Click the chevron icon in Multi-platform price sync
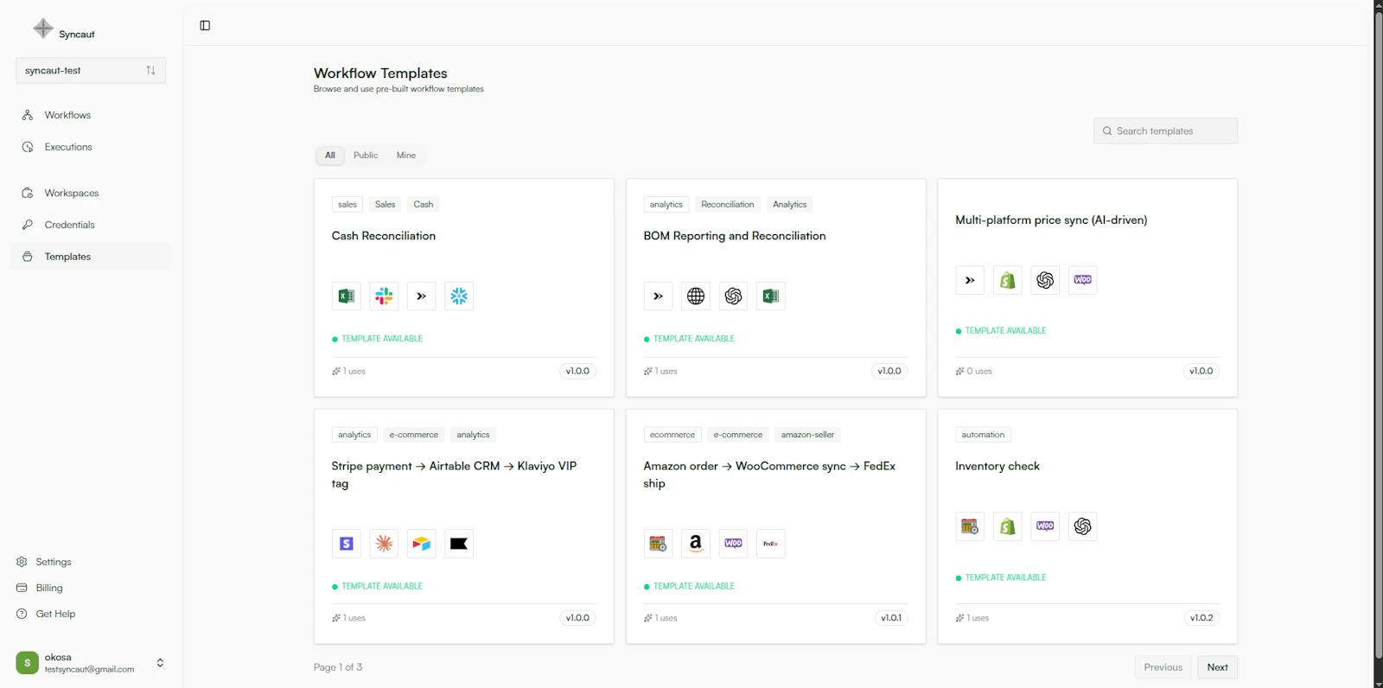 click(x=970, y=280)
